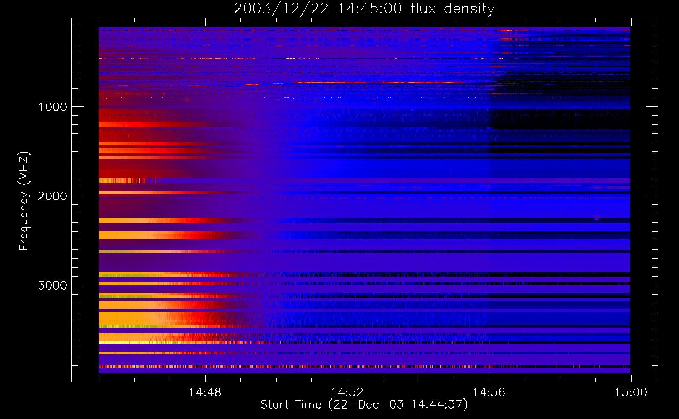679x419 pixels.
Task: Click the '2000' frequency tick label
Action: tap(52, 196)
